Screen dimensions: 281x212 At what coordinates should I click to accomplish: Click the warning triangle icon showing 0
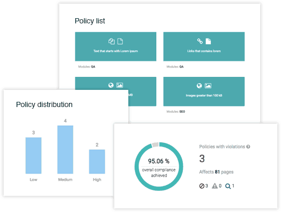(x=215, y=186)
